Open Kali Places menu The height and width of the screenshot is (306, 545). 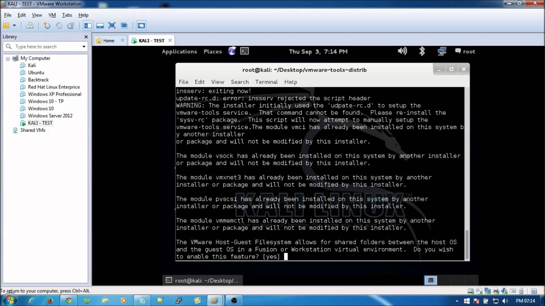tap(212, 51)
